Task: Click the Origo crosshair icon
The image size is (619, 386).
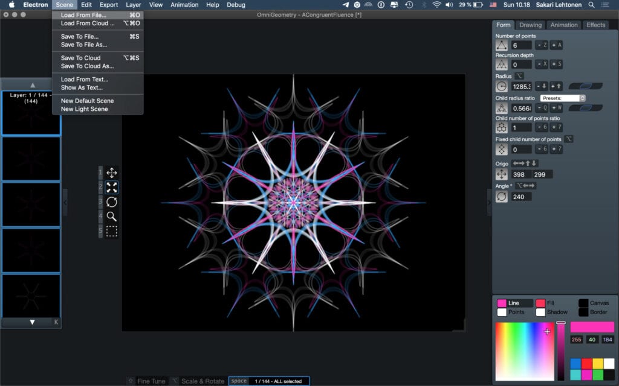Action: coord(501,174)
